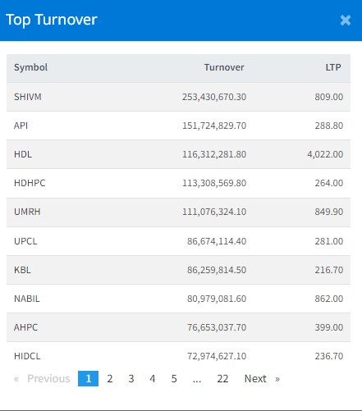
Task: Select the SHIVM symbol row
Action: point(178,97)
